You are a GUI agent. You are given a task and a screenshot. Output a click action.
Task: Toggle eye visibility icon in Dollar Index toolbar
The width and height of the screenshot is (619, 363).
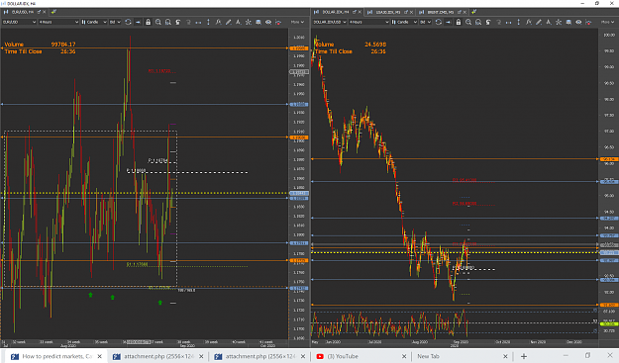point(578,22)
